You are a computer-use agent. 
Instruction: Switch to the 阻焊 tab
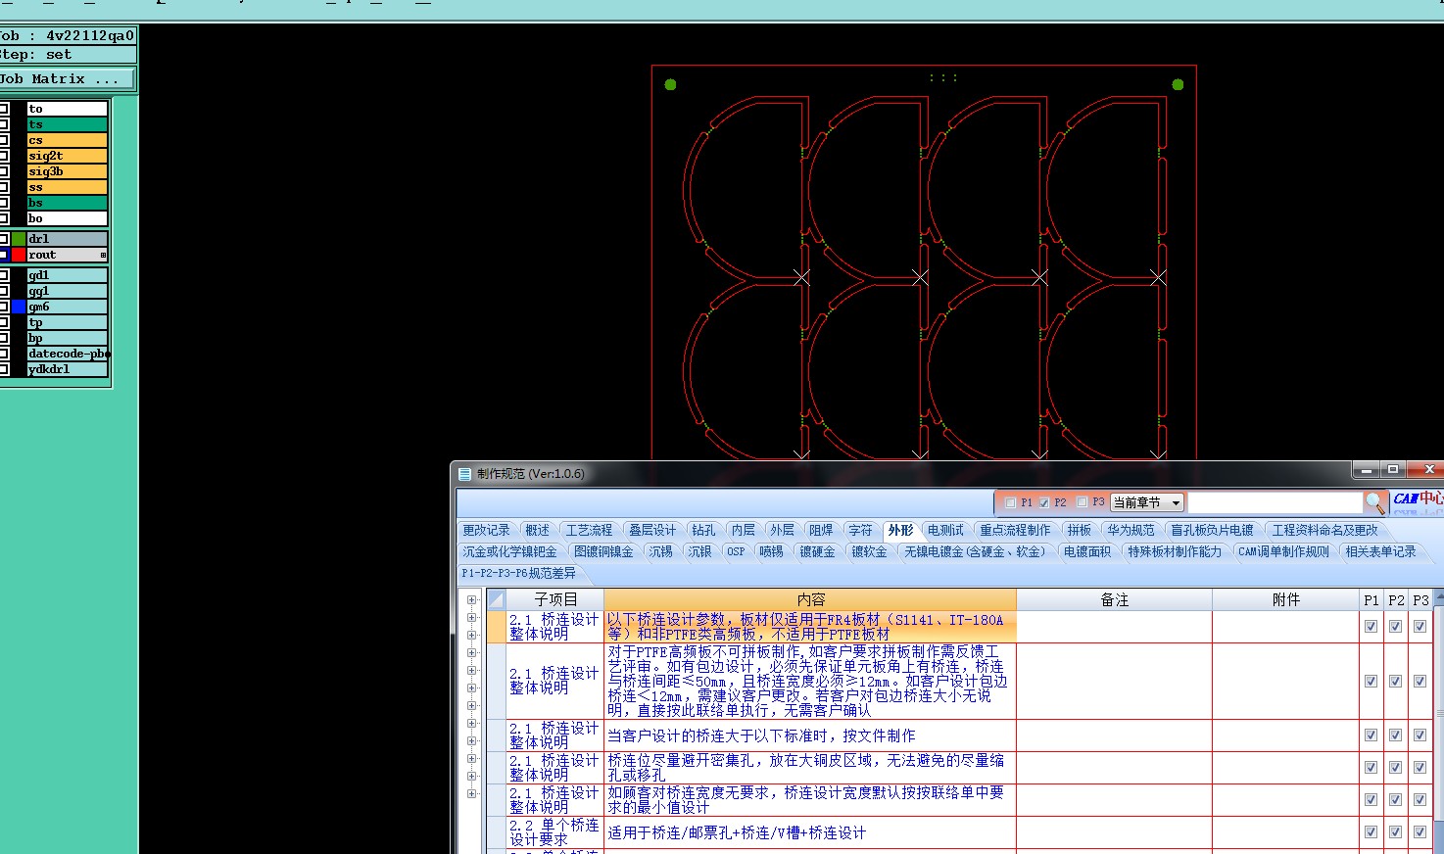click(821, 530)
